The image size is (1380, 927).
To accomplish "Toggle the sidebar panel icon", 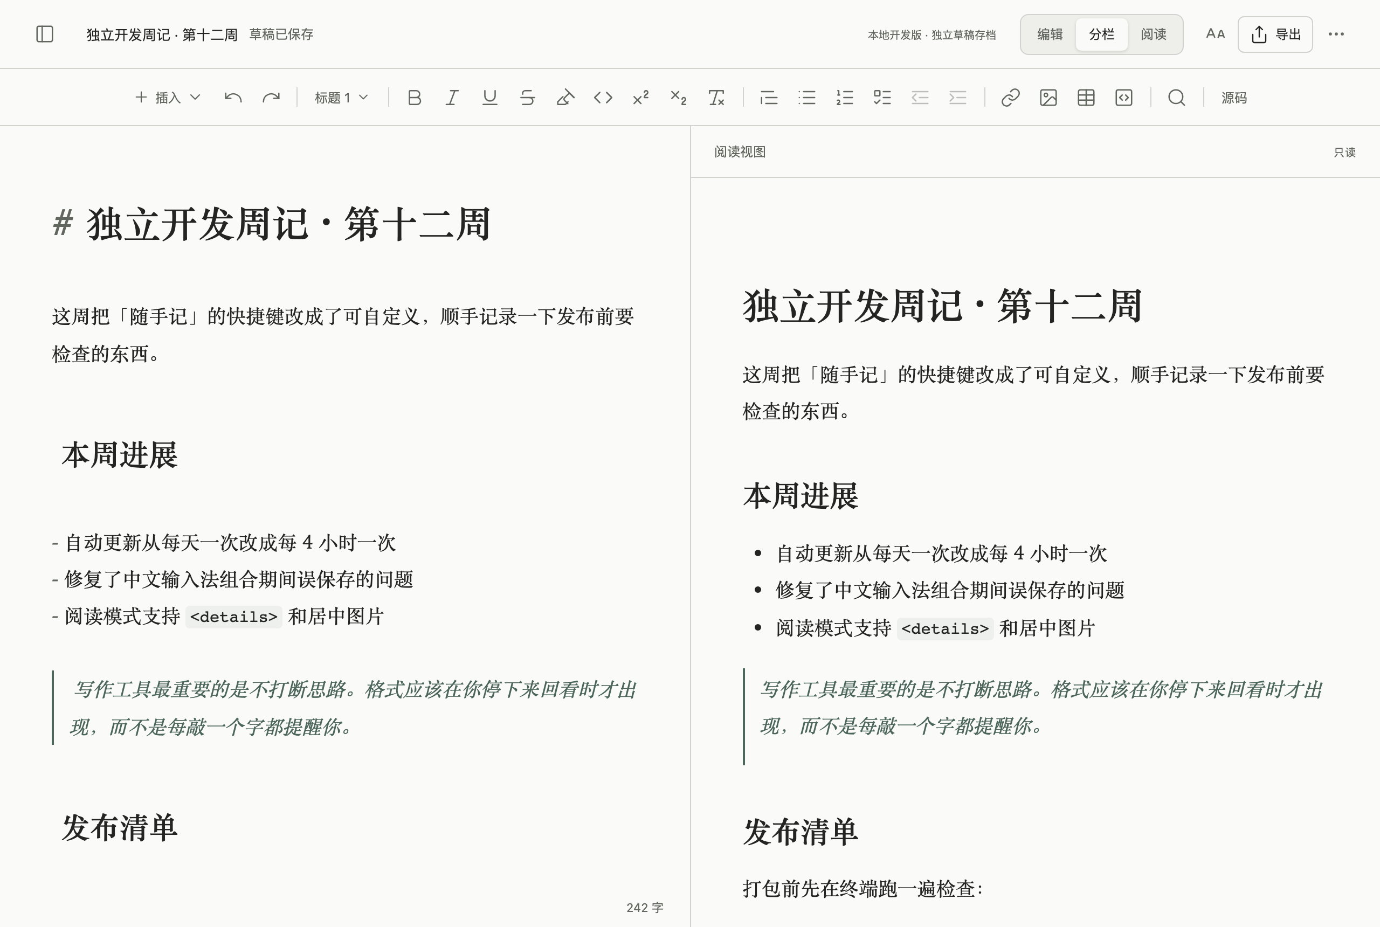I will point(45,34).
